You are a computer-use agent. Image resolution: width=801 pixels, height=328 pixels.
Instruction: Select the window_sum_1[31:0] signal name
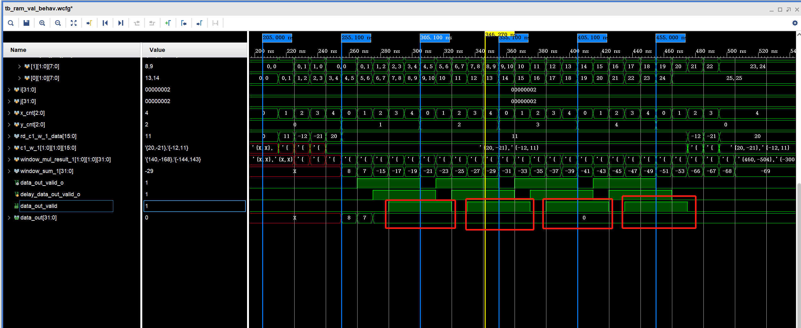coord(47,171)
